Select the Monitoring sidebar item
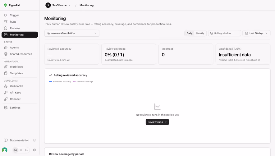 (20, 35)
